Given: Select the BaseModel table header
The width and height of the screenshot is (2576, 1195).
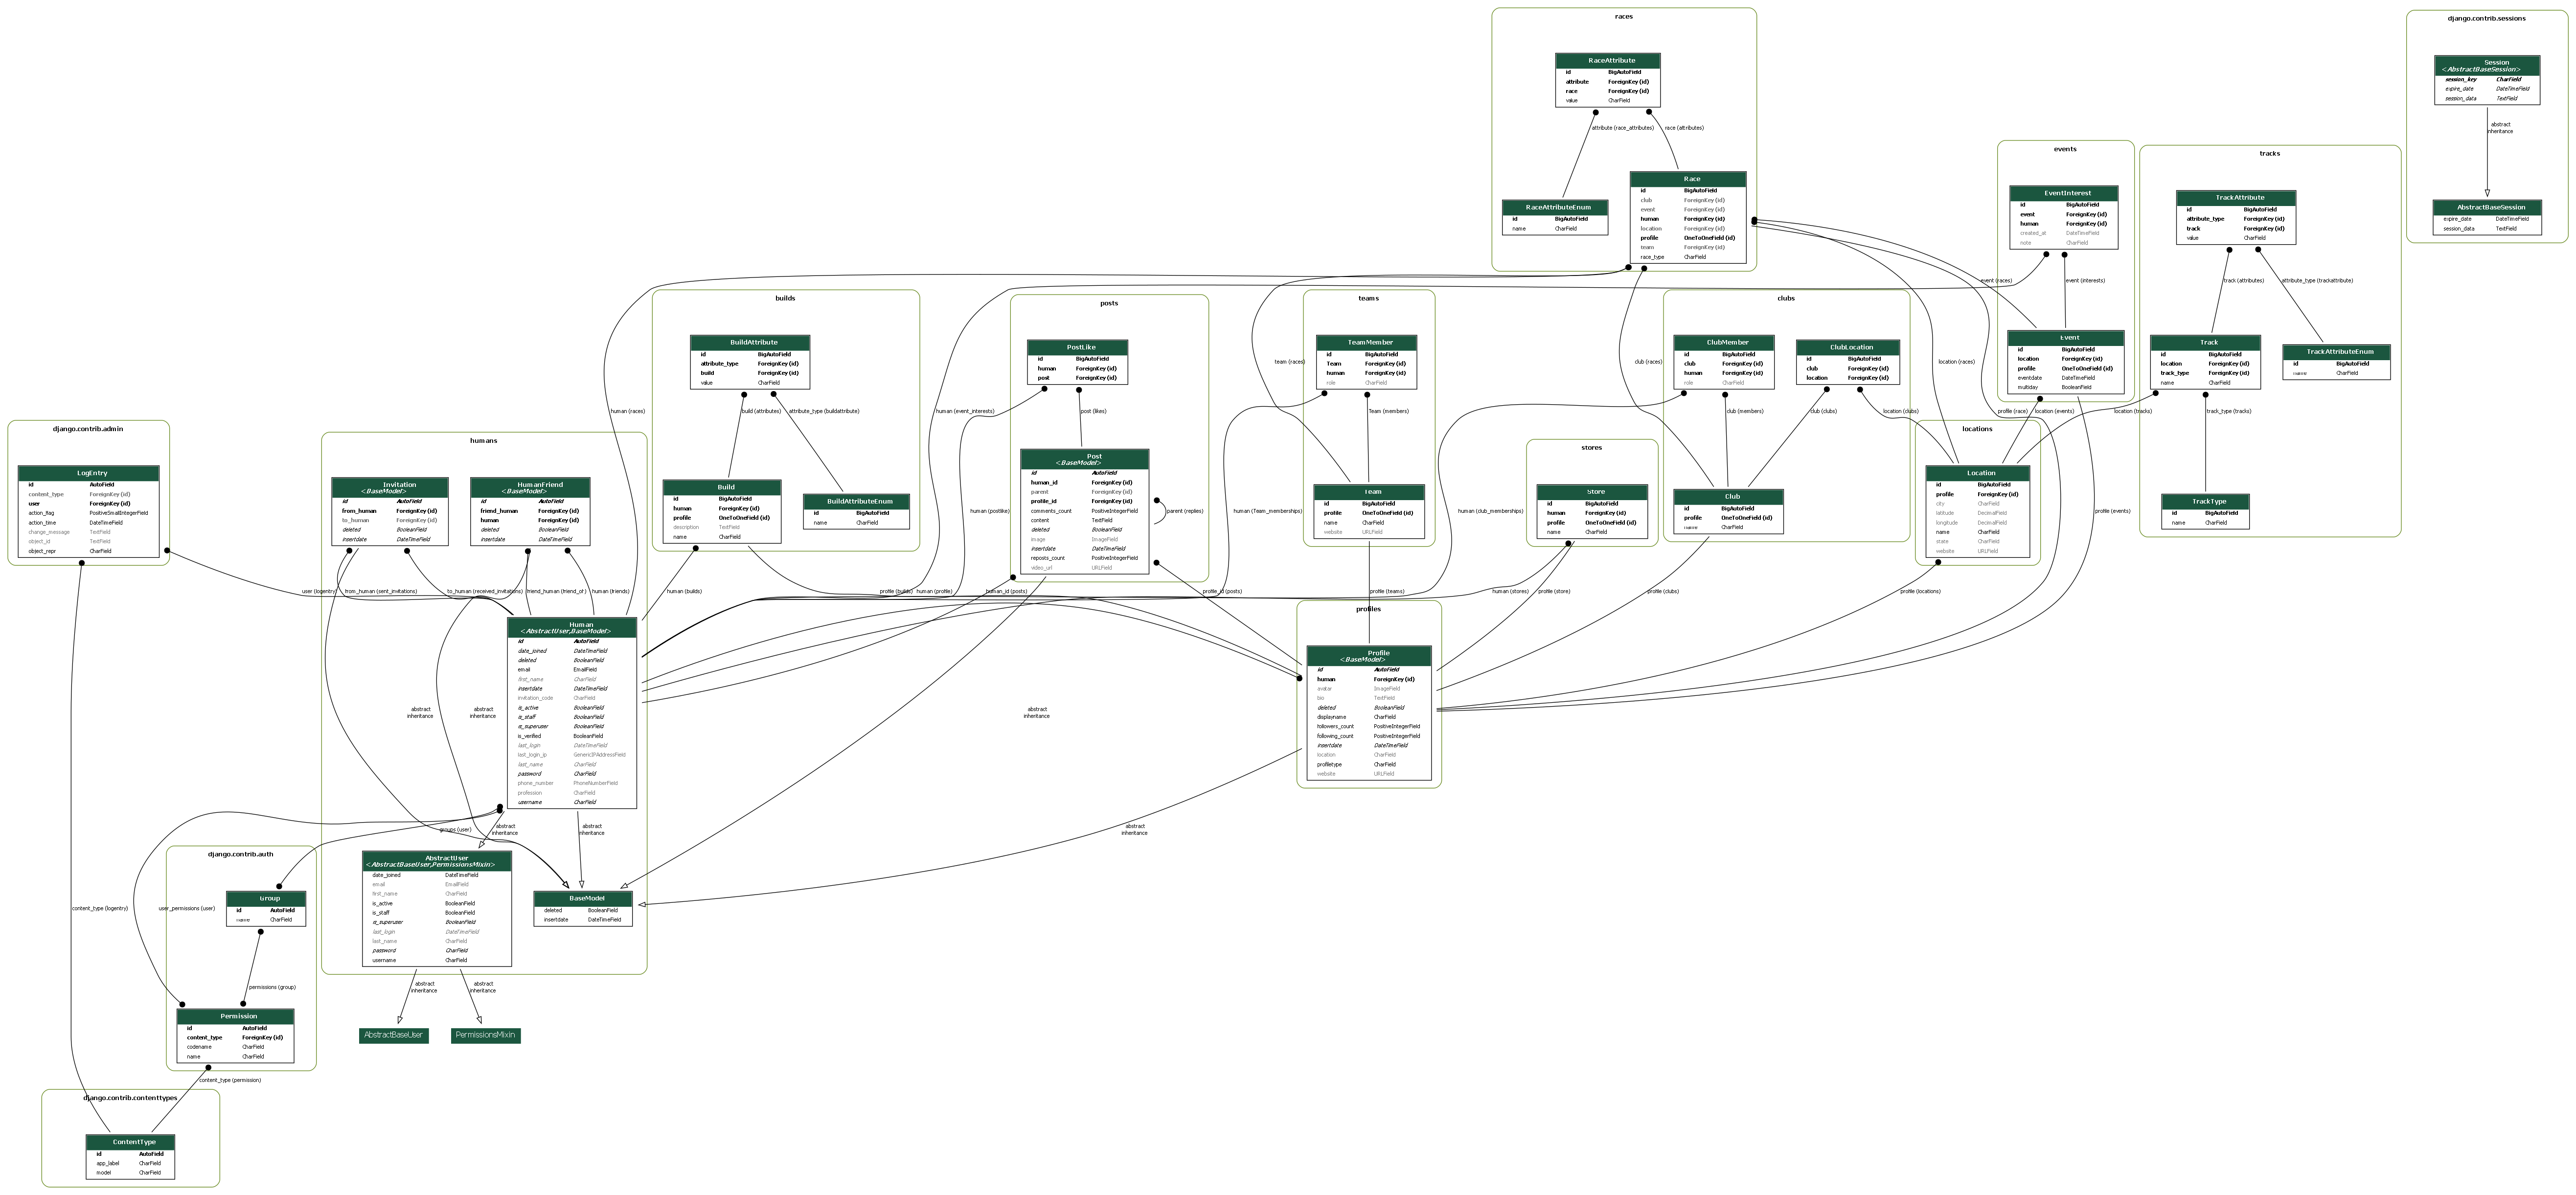Looking at the screenshot, I should (583, 898).
